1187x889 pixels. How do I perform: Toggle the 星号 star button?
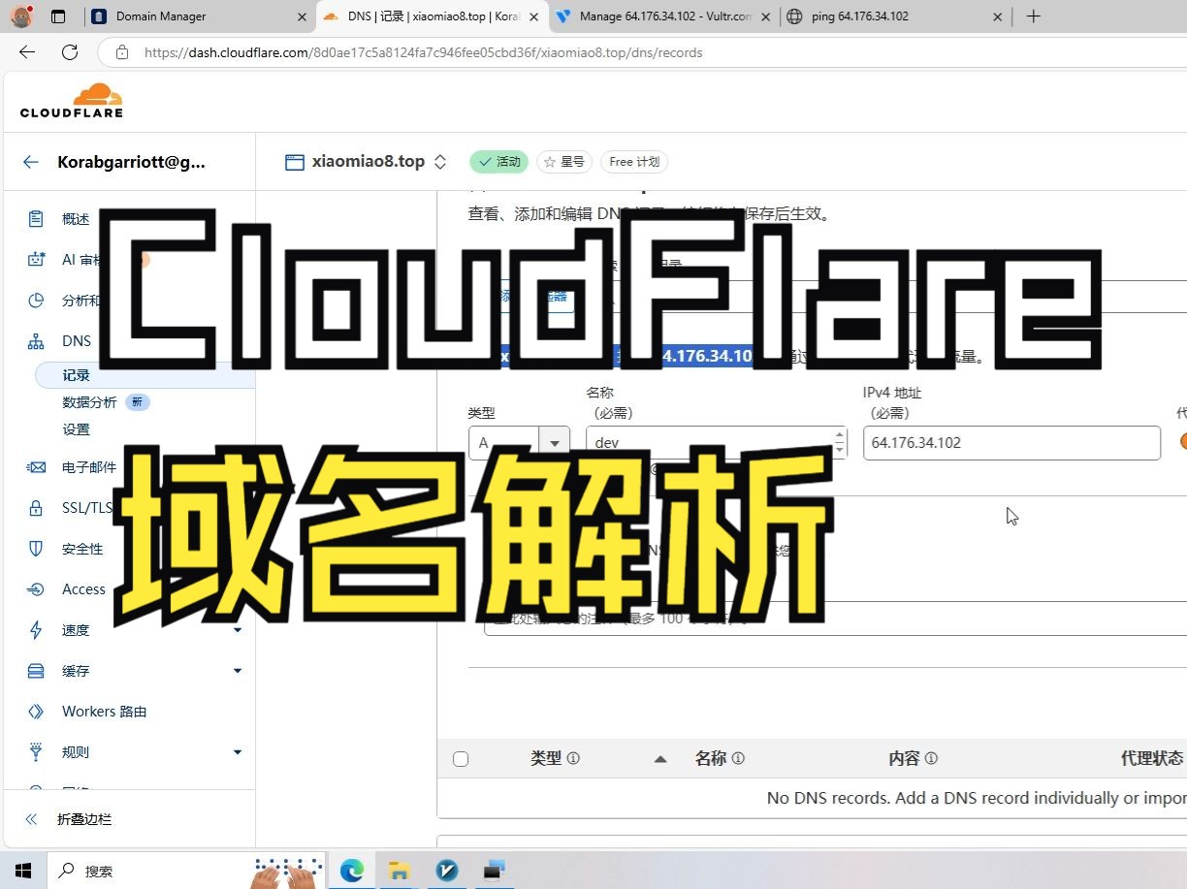[564, 162]
